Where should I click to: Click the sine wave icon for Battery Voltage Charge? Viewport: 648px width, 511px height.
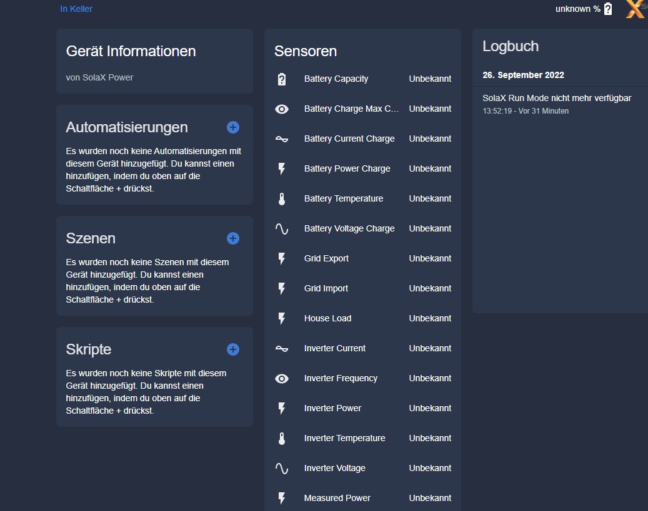pos(281,228)
